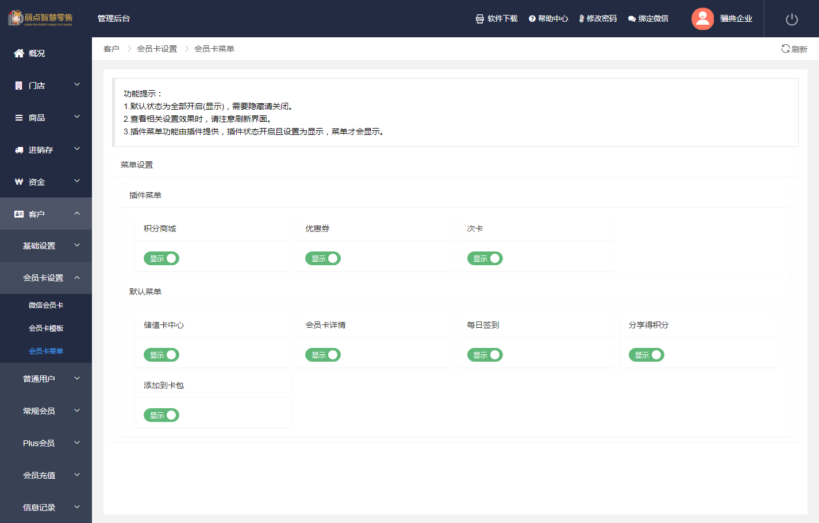Click the 默认菜单 group heading
Screen dimensions: 819x523
145,292
